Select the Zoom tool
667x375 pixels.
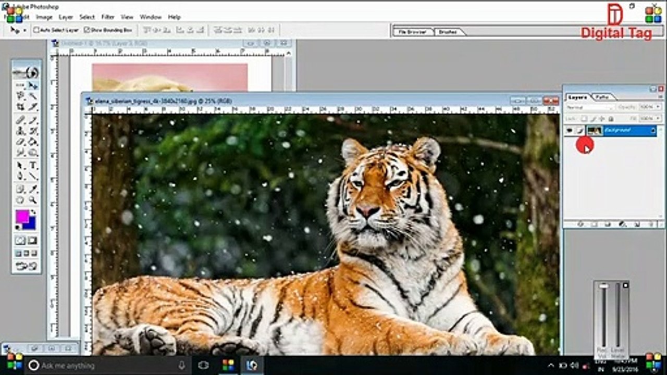33,200
